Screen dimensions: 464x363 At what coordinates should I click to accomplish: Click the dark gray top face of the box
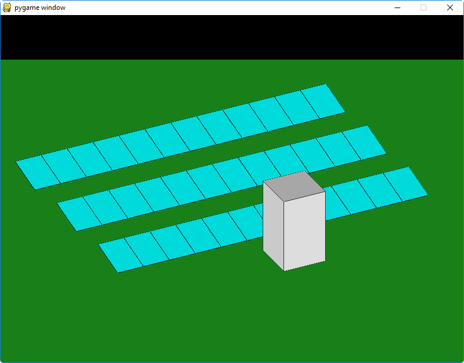(294, 186)
